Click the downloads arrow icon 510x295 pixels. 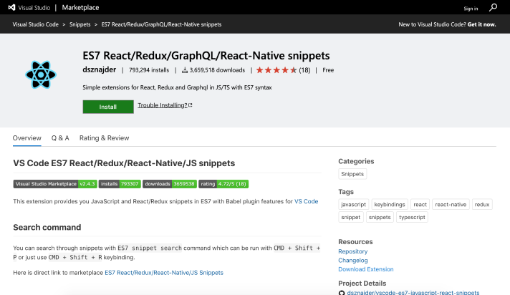pos(185,70)
